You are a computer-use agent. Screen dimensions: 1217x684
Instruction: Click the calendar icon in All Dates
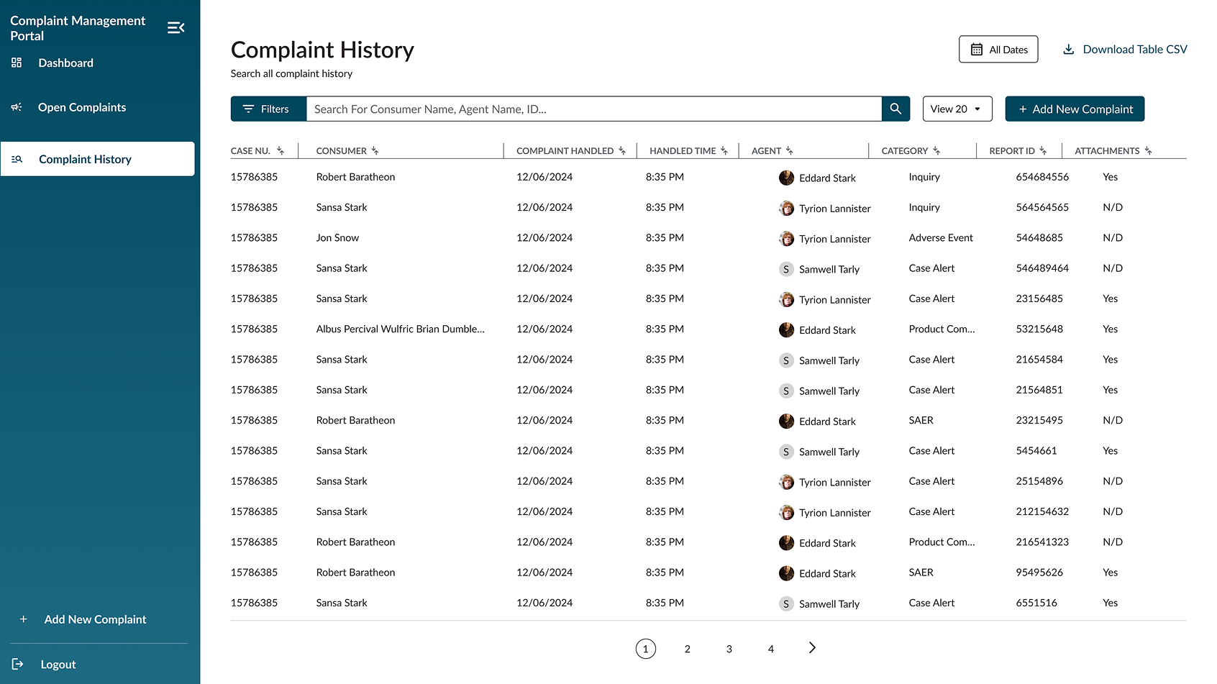point(976,50)
